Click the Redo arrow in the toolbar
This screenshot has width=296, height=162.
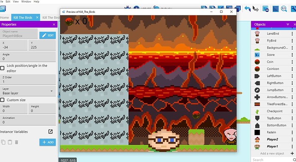click(256, 9)
